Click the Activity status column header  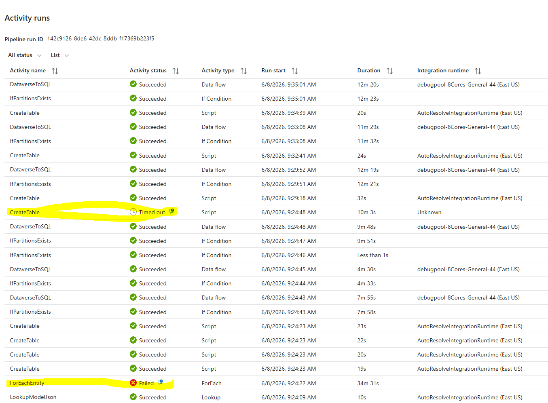(148, 70)
